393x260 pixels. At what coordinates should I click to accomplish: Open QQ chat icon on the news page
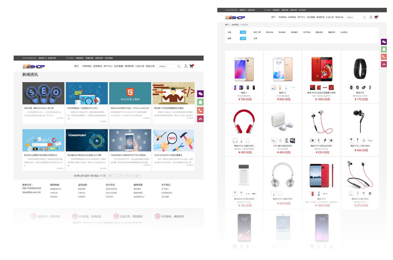[200, 102]
